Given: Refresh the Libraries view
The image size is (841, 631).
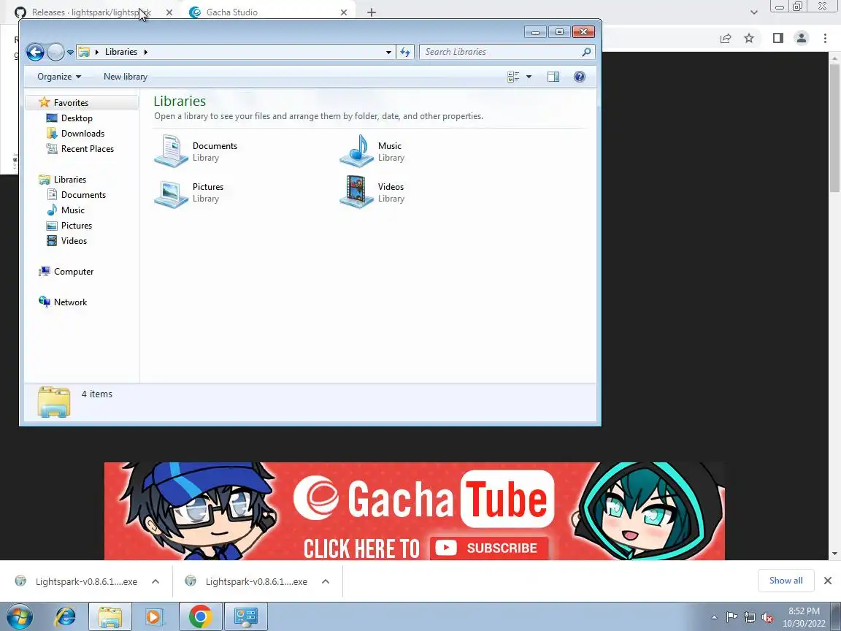Looking at the screenshot, I should click(405, 52).
